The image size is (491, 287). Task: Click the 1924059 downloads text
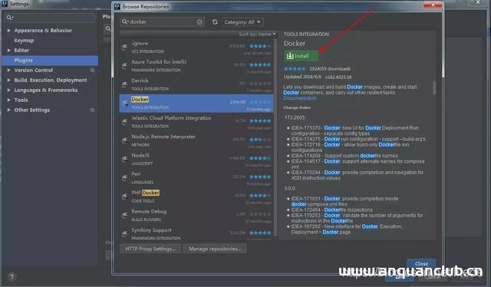[x=330, y=68]
